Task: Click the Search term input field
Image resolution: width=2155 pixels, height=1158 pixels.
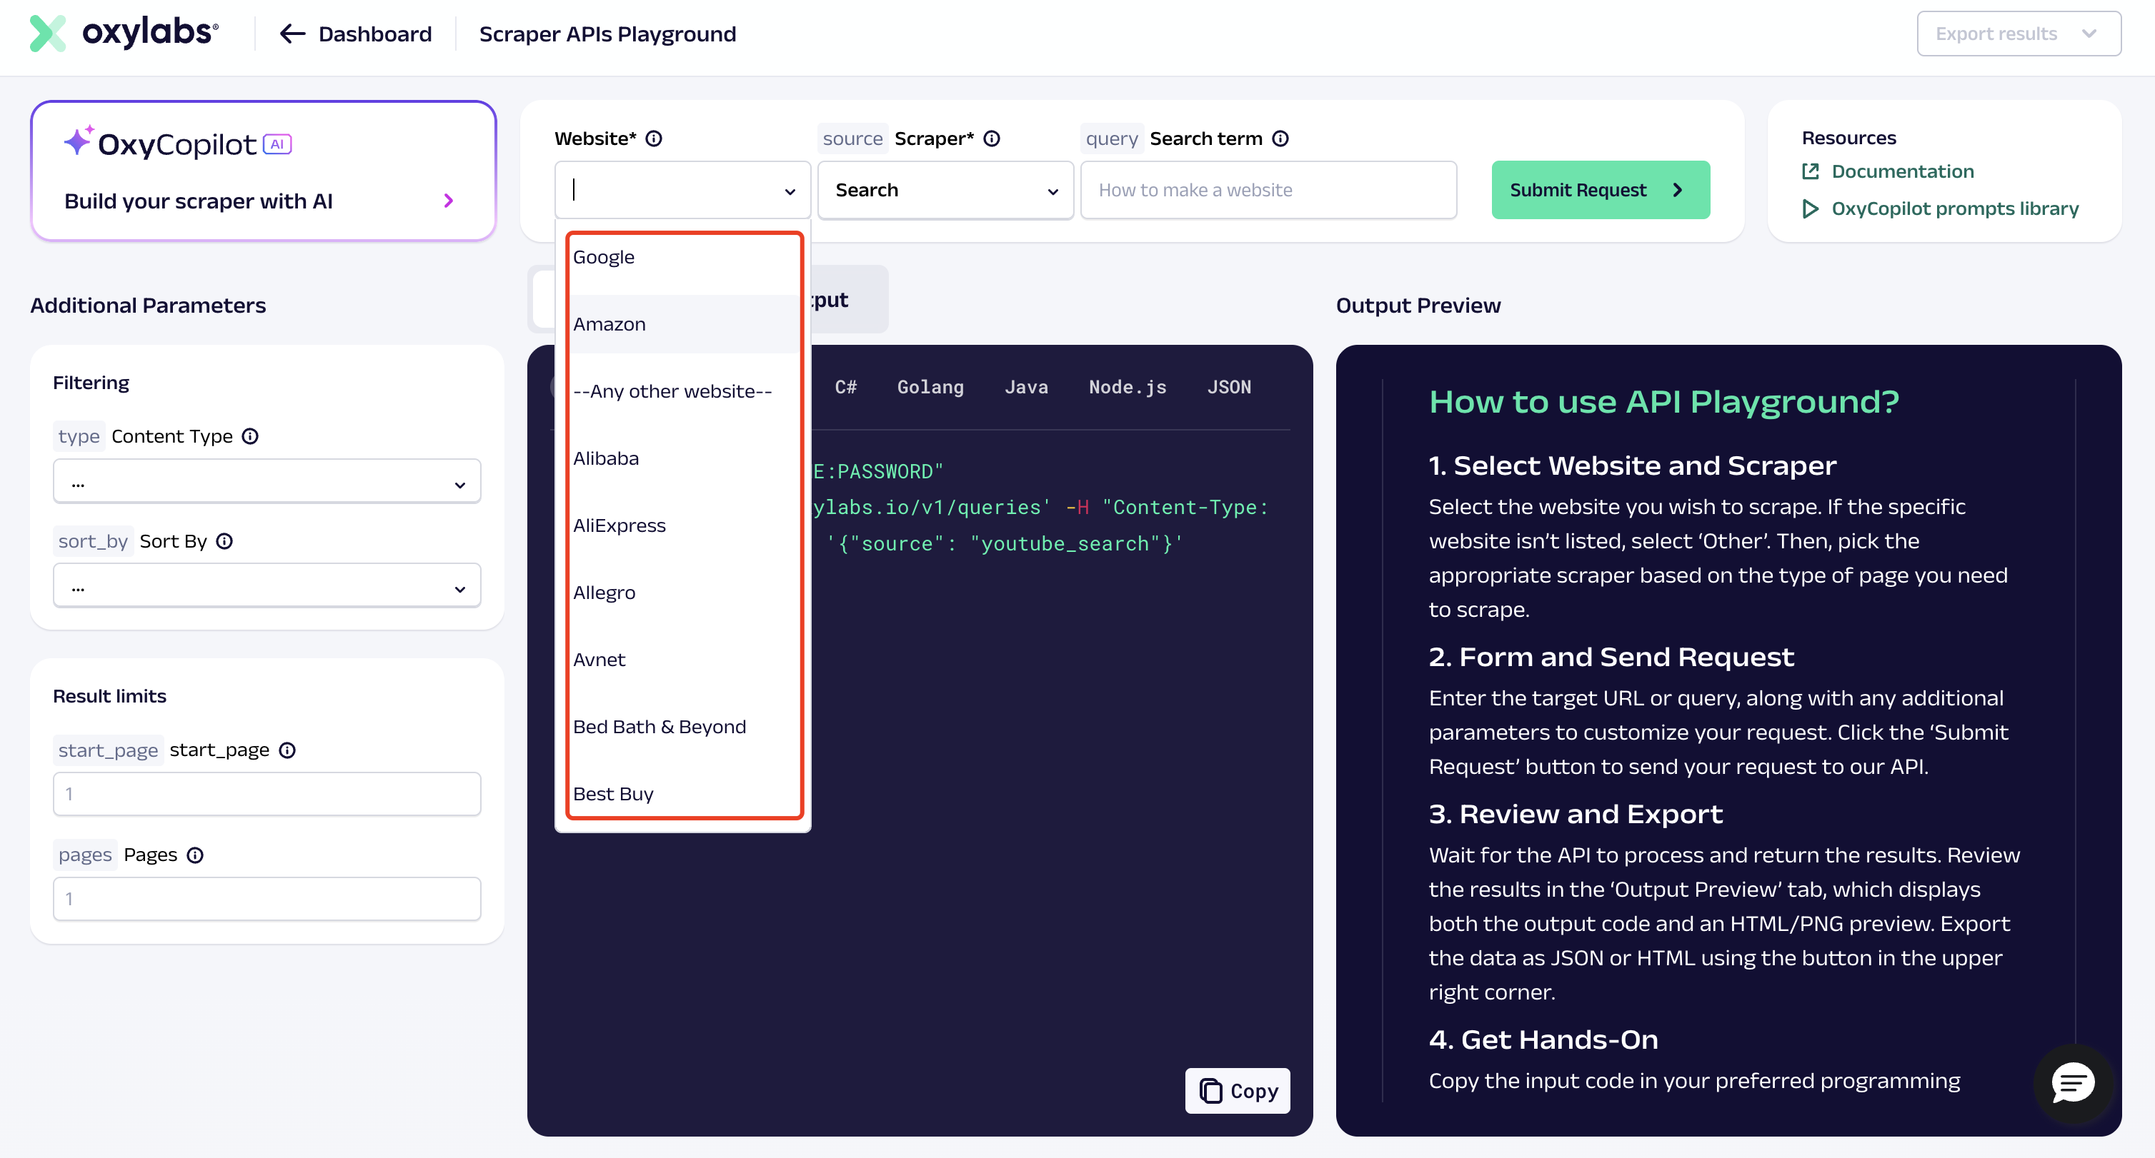Action: (1268, 191)
